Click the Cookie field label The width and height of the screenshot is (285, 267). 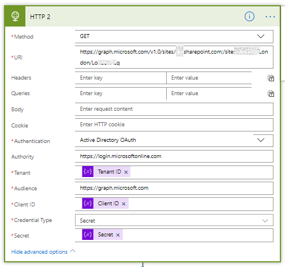(x=20, y=126)
